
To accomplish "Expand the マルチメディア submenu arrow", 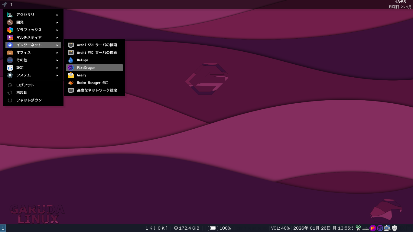I will point(57,37).
